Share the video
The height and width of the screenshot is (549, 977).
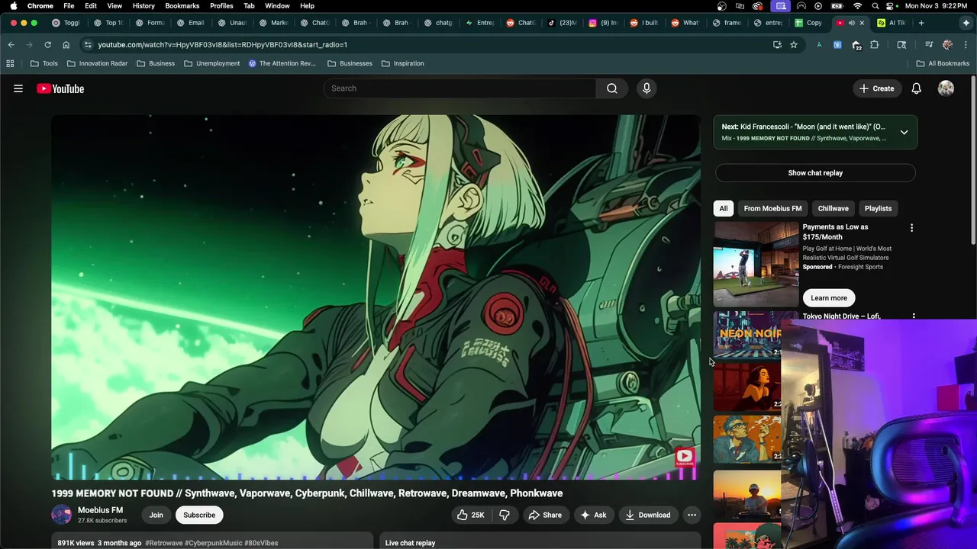coord(545,515)
